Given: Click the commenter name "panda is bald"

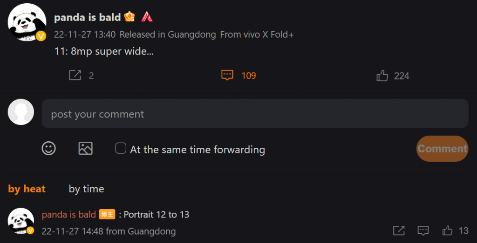Looking at the screenshot, I should (68, 215).
